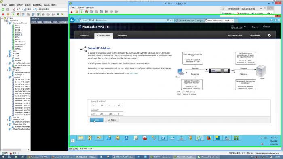The height and width of the screenshot is (159, 283).
Task: Open the NetScaler settings gear icon
Action: [269, 35]
